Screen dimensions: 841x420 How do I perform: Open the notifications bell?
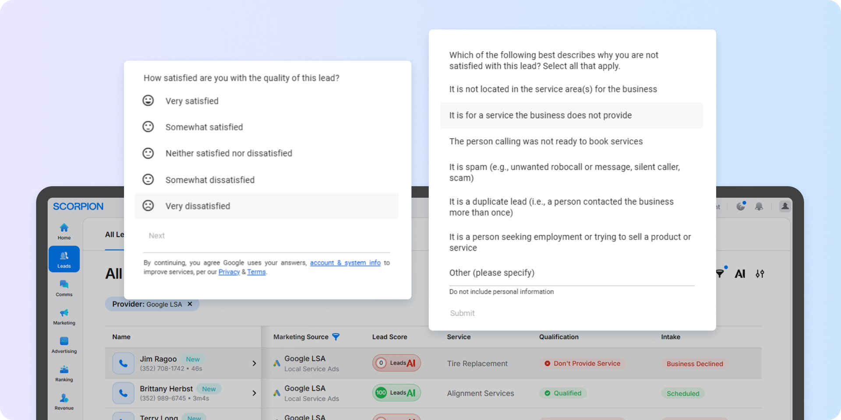pyautogui.click(x=760, y=206)
